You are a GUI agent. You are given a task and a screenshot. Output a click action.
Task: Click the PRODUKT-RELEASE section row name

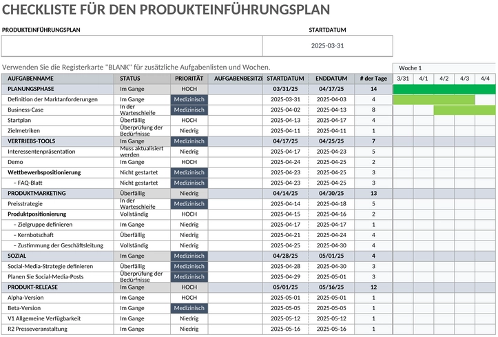tap(57, 287)
